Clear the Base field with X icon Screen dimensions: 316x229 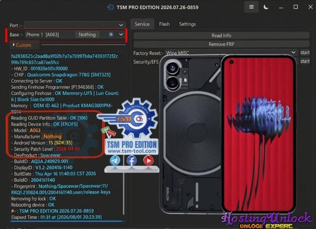111,34
